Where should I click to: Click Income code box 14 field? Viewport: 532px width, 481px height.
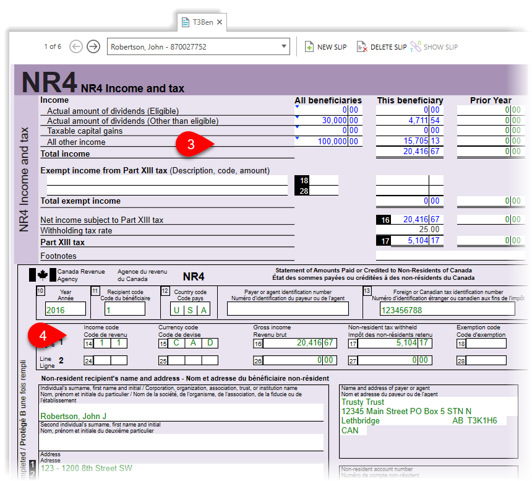pos(110,343)
